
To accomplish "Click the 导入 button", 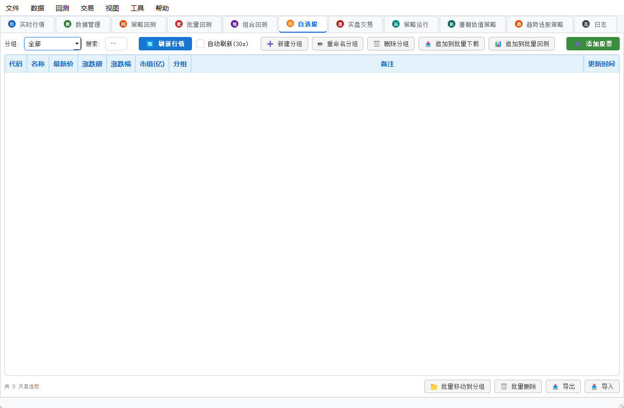I will click(x=602, y=386).
